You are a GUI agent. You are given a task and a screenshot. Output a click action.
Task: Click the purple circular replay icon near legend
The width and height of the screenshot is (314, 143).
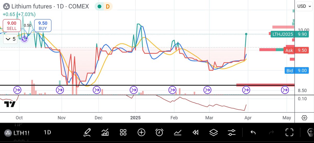[24, 39]
